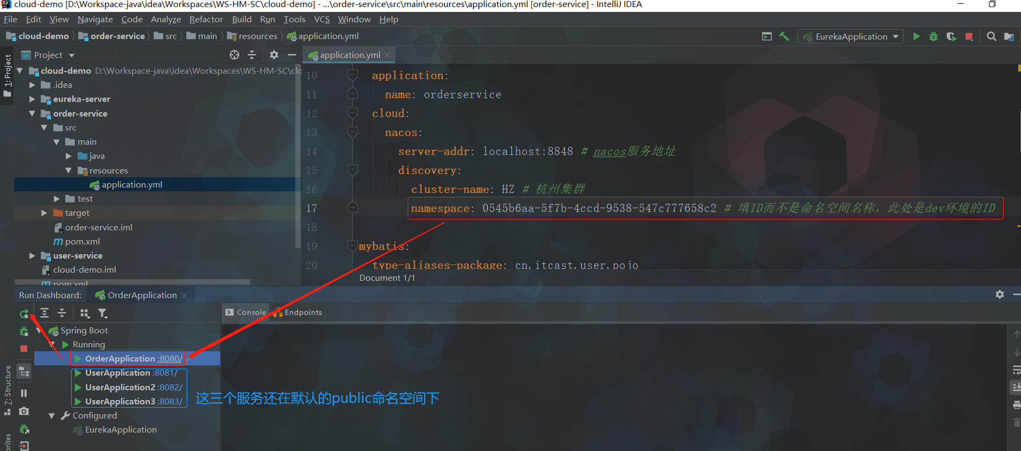The width and height of the screenshot is (1021, 451).
Task: Click the Group configurations icon in Run Dashboard
Action: 85,313
